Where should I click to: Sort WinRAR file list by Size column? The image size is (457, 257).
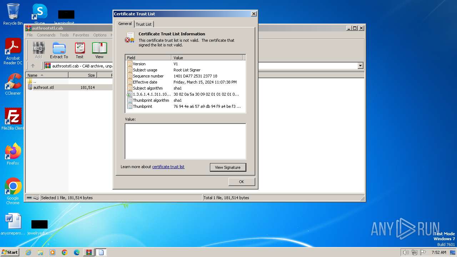pyautogui.click(x=82, y=75)
